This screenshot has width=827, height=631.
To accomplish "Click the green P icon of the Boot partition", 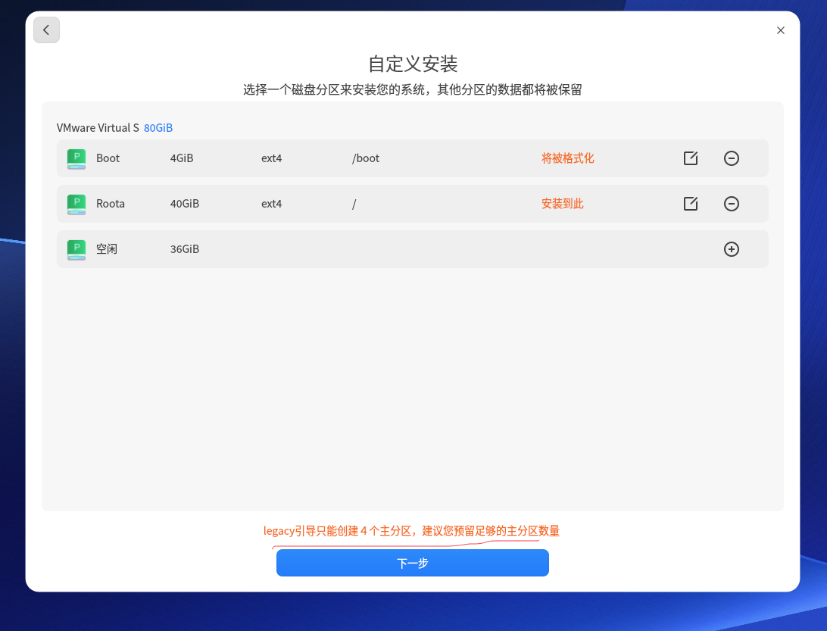I will [76, 158].
